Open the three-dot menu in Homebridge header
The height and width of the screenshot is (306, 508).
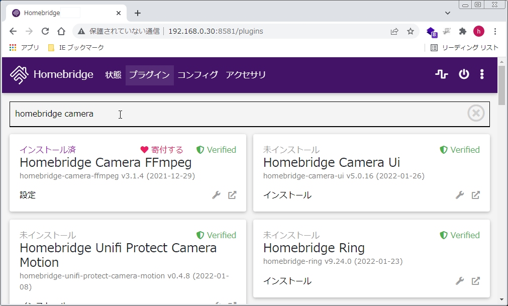[482, 74]
